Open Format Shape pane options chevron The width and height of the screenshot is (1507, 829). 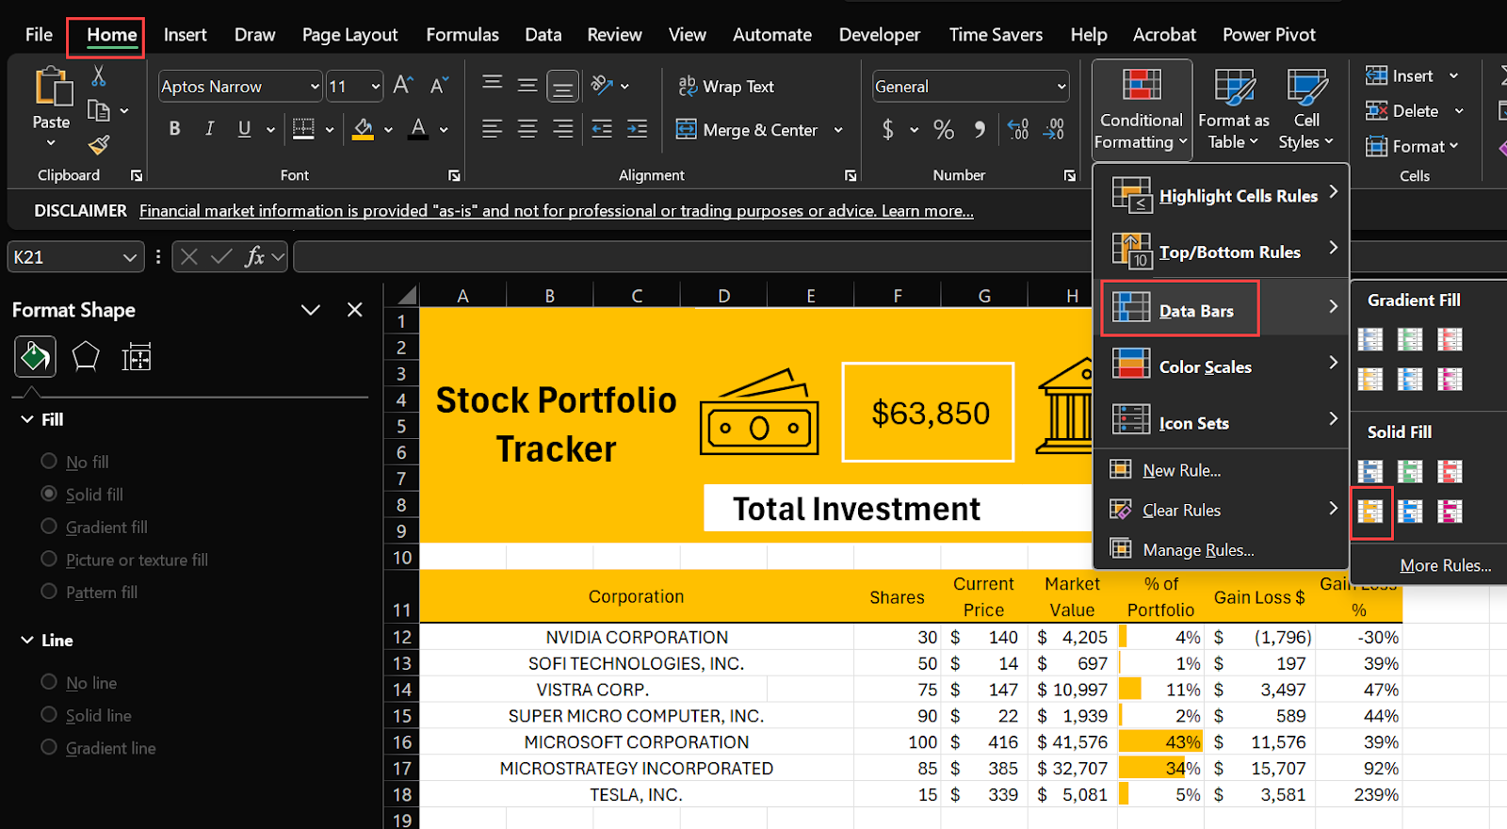click(310, 310)
